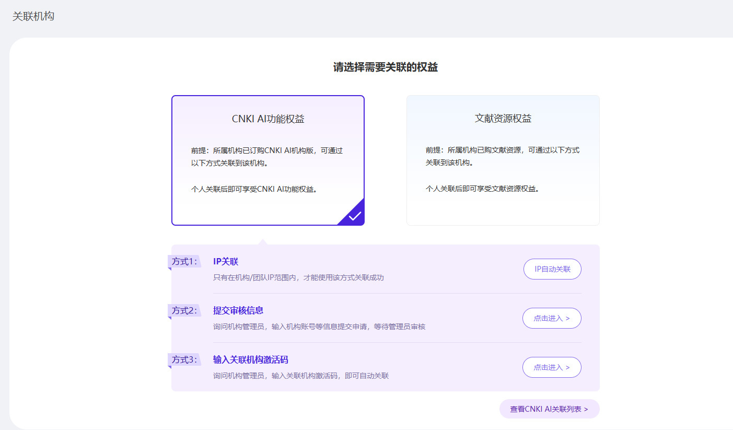The image size is (733, 430).
Task: Select the CNKI AI功能权益 card title
Action: tap(268, 119)
